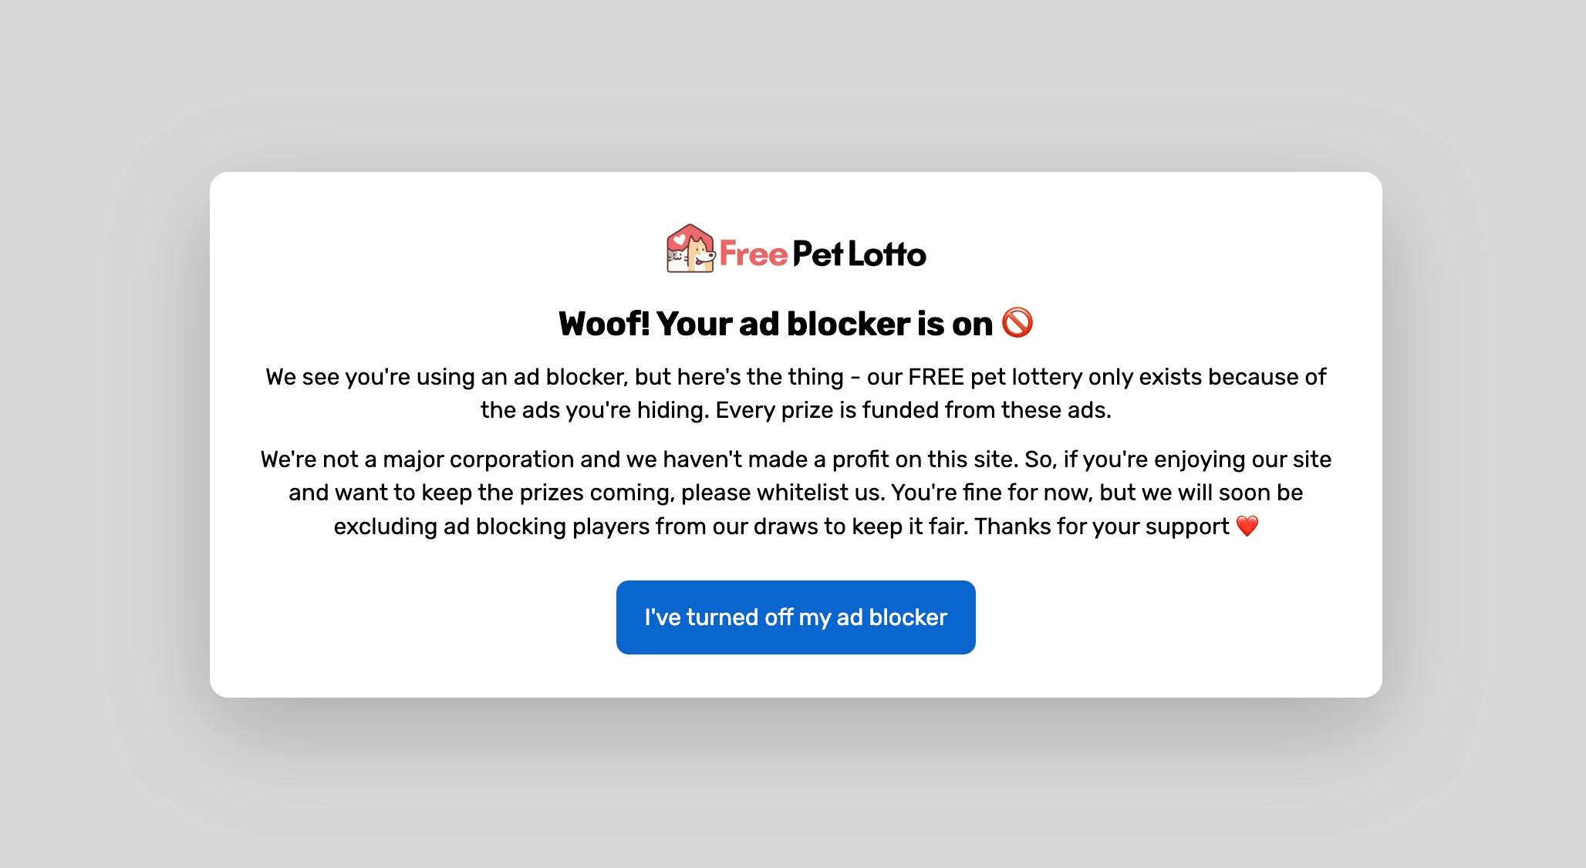The width and height of the screenshot is (1586, 868).
Task: Click "We're not a major corporation" sentence
Action: [417, 459]
